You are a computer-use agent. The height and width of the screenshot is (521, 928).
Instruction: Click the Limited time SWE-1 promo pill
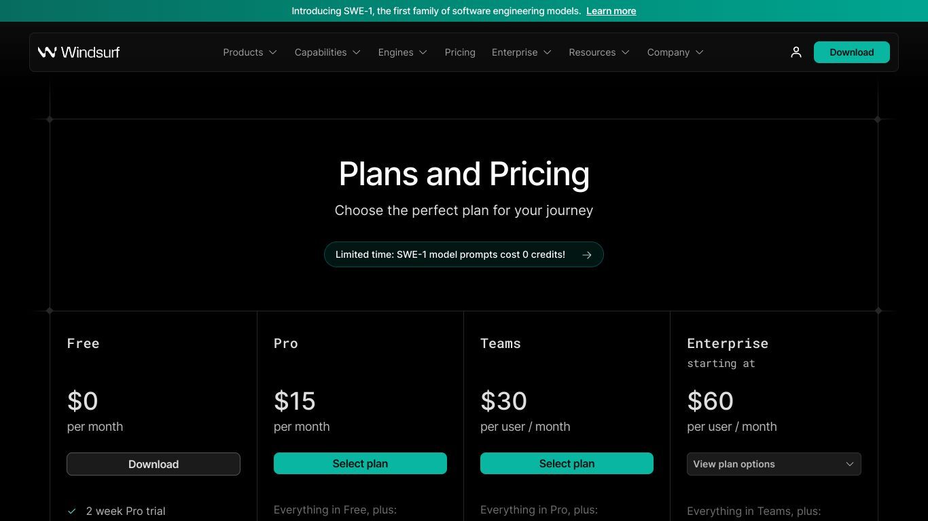(464, 254)
